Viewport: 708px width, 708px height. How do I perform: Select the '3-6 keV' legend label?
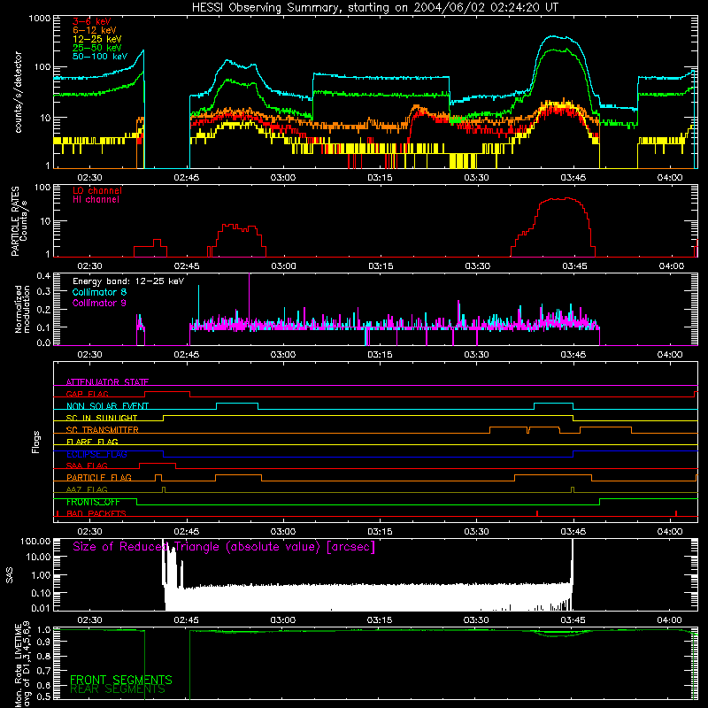click(x=92, y=21)
